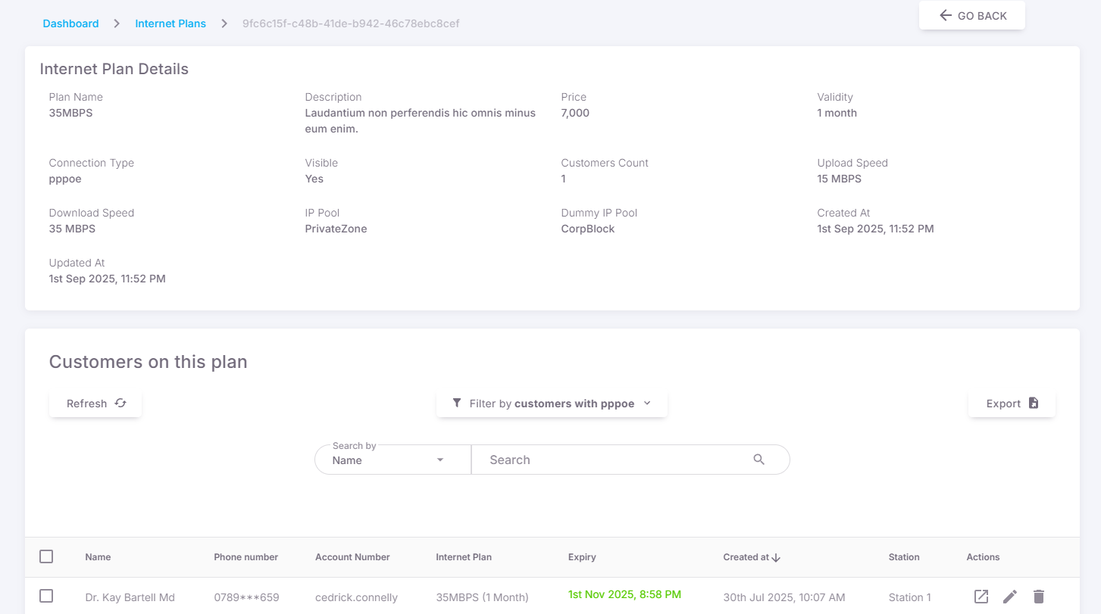The width and height of the screenshot is (1101, 614).
Task: Focus the customer Search text field
Action: [614, 460]
